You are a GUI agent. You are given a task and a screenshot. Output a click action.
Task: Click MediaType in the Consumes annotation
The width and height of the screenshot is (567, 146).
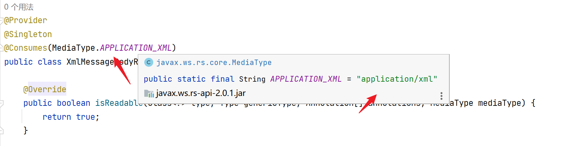click(74, 48)
